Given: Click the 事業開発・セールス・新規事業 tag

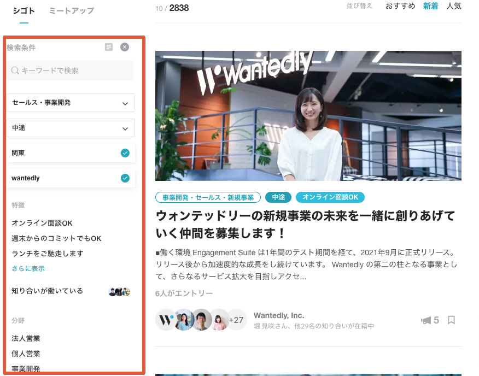Looking at the screenshot, I should pyautogui.click(x=208, y=197).
